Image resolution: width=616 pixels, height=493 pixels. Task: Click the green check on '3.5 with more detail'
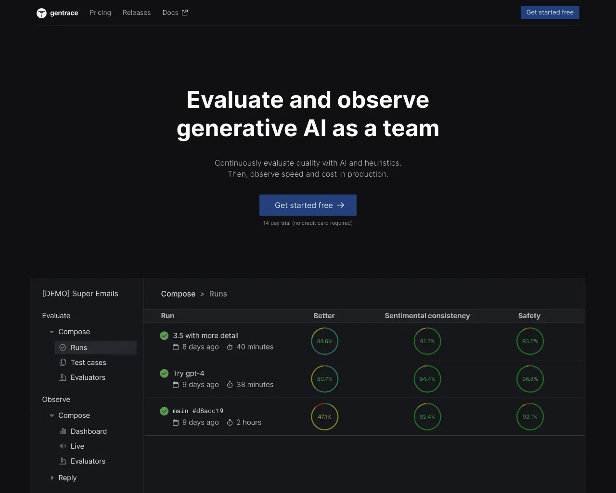(x=164, y=336)
